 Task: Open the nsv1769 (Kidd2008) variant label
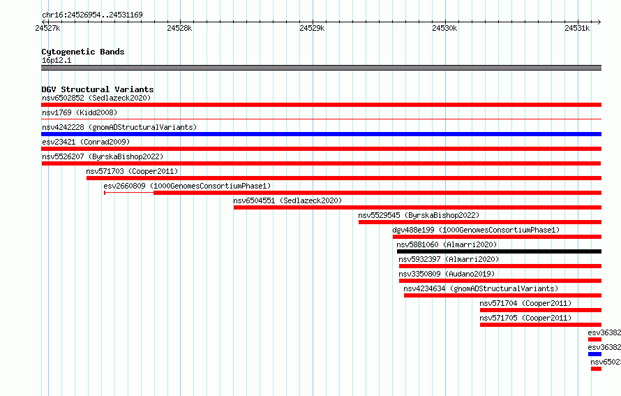[80, 112]
